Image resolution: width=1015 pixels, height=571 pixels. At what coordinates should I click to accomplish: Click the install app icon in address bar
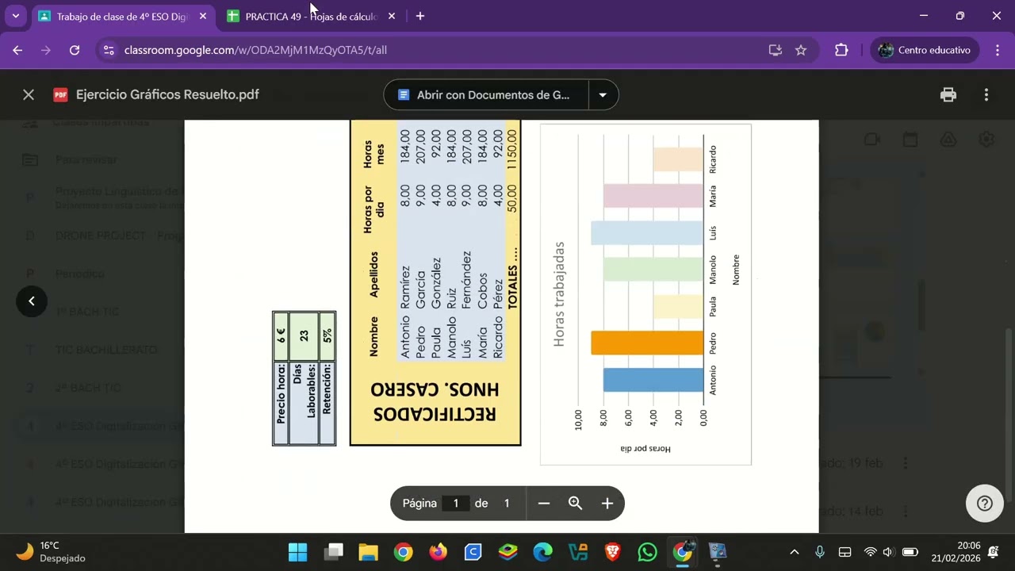coord(776,50)
